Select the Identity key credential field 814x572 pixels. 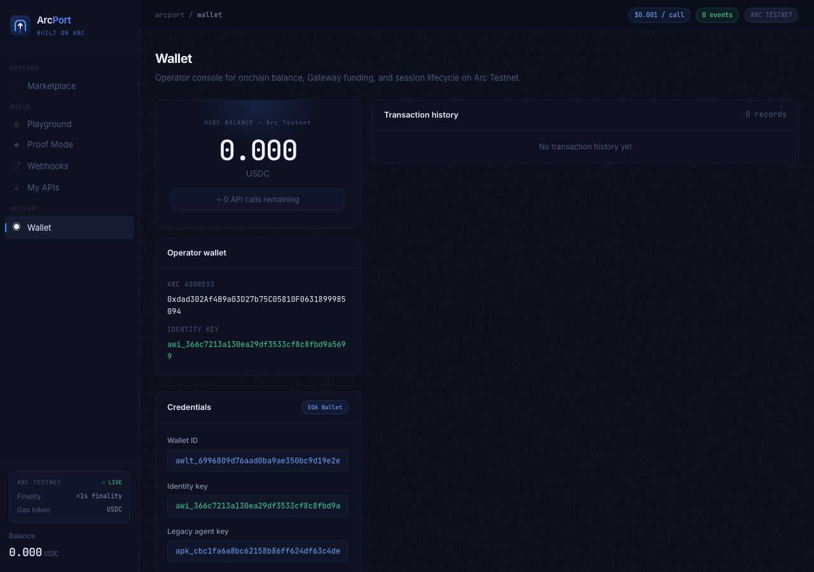click(x=258, y=506)
